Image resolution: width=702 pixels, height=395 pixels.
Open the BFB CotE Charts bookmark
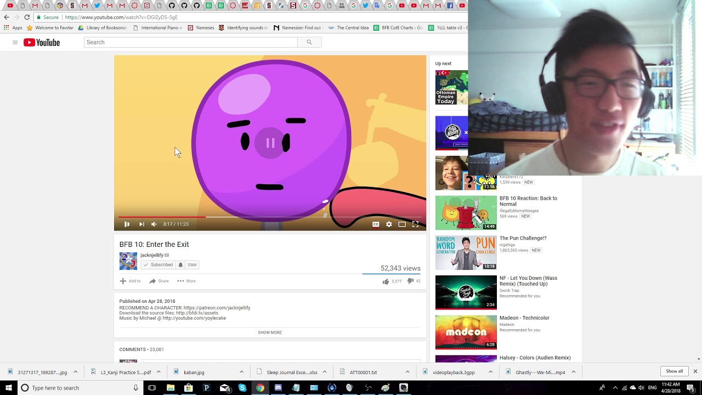(x=398, y=27)
